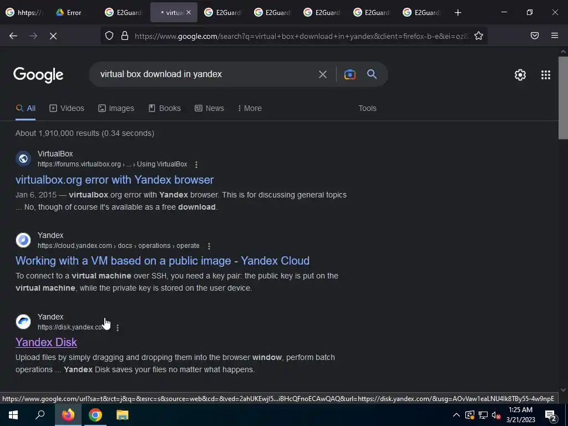The height and width of the screenshot is (426, 568).
Task: Bookmark this page with the star icon
Action: tap(479, 35)
